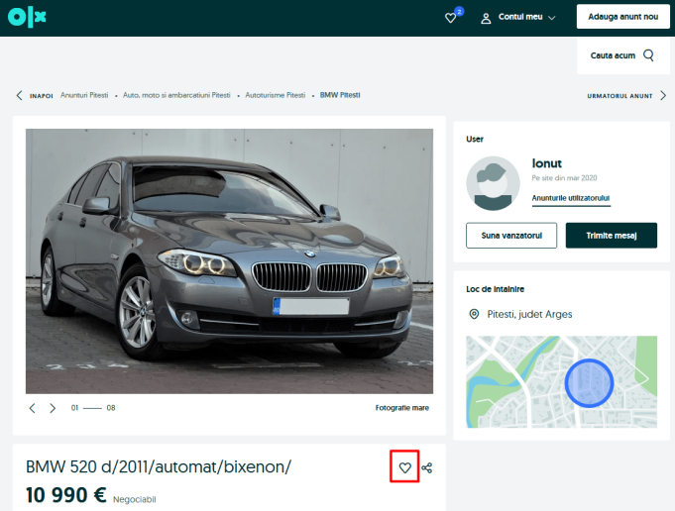The height and width of the screenshot is (511, 675).
Task: Click Pe site din mar 2020 text
Action: click(x=564, y=178)
